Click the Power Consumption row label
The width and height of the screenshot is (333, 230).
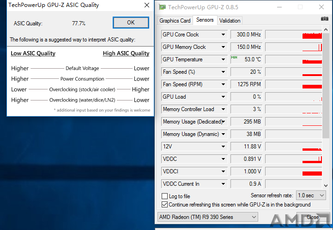[x=82, y=79]
